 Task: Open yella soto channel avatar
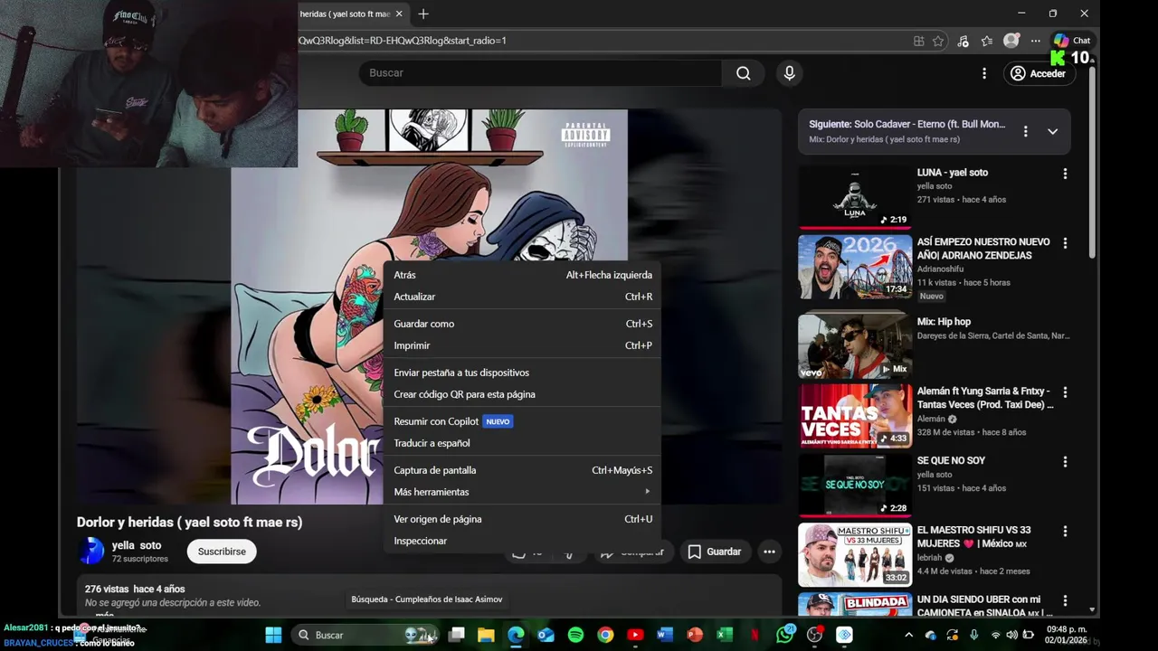90,551
